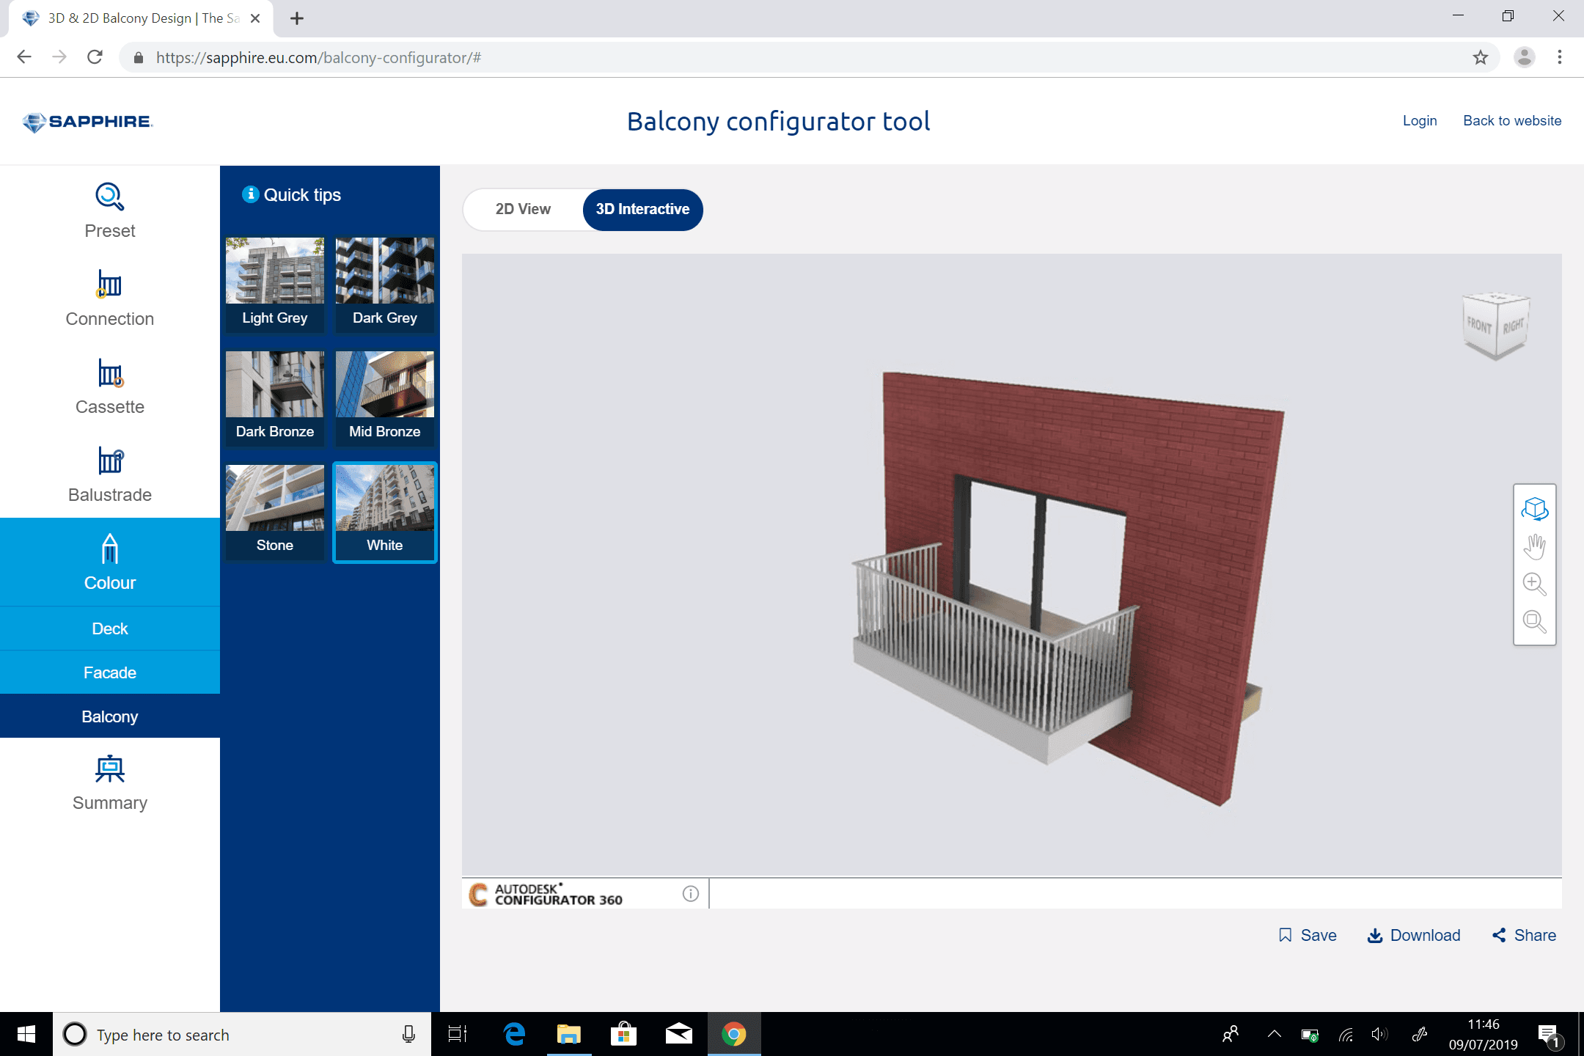This screenshot has width=1584, height=1056.
Task: Open the Deck colour submenu
Action: pos(109,628)
